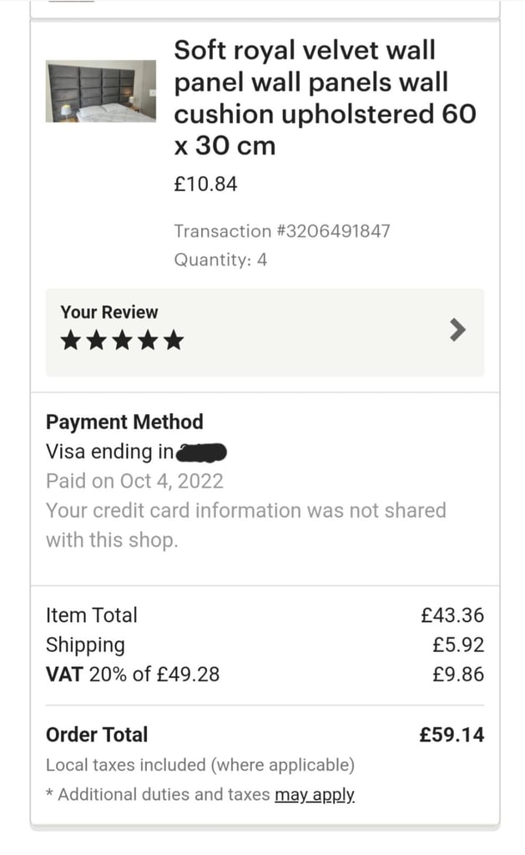Click the second review star
This screenshot has height=855, width=525.
pos(97,340)
